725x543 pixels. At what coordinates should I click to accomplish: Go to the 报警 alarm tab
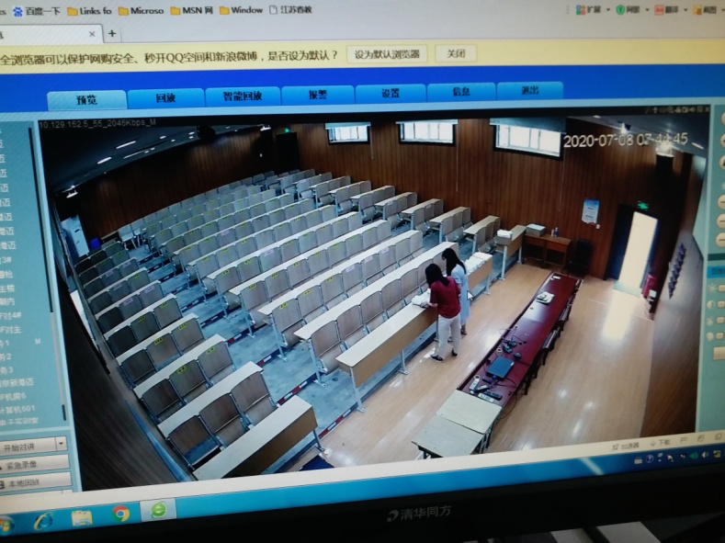318,95
